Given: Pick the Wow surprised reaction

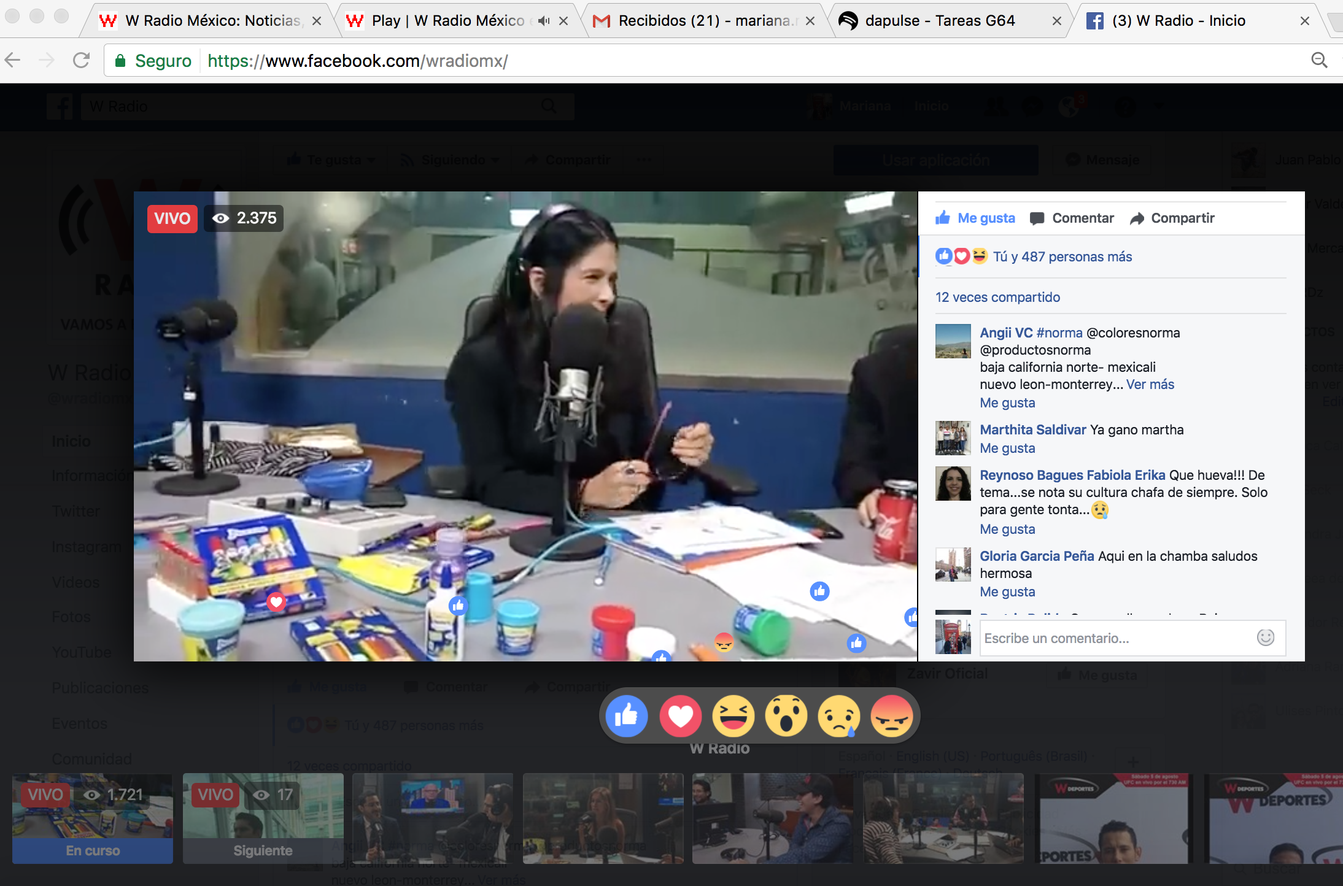Looking at the screenshot, I should [x=786, y=716].
